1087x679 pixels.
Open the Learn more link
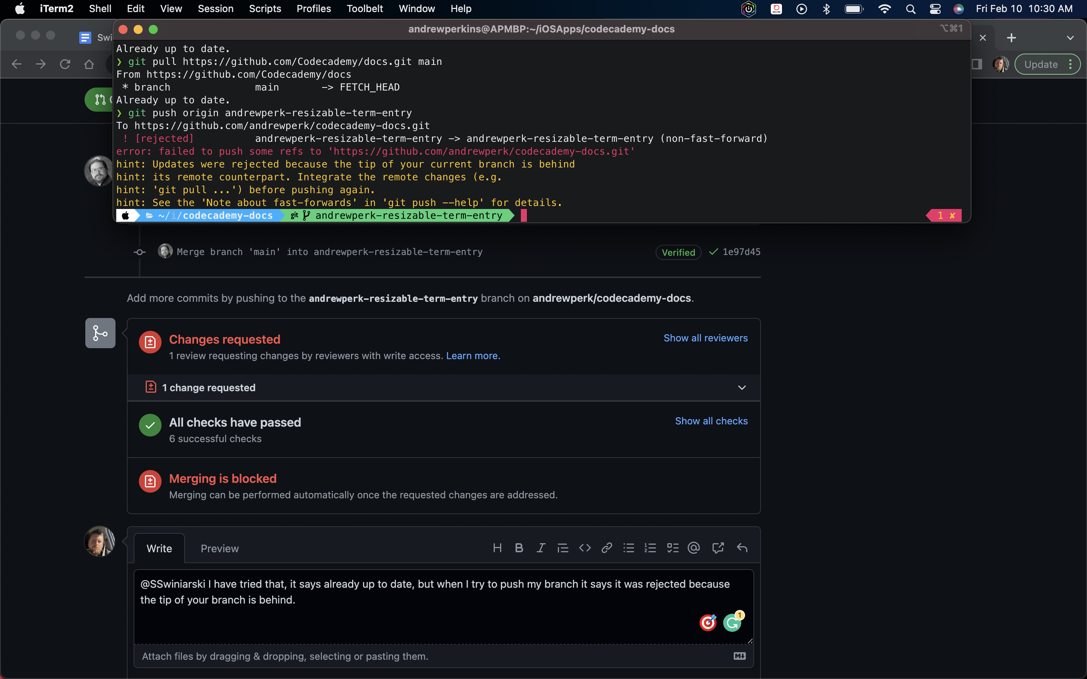point(473,356)
